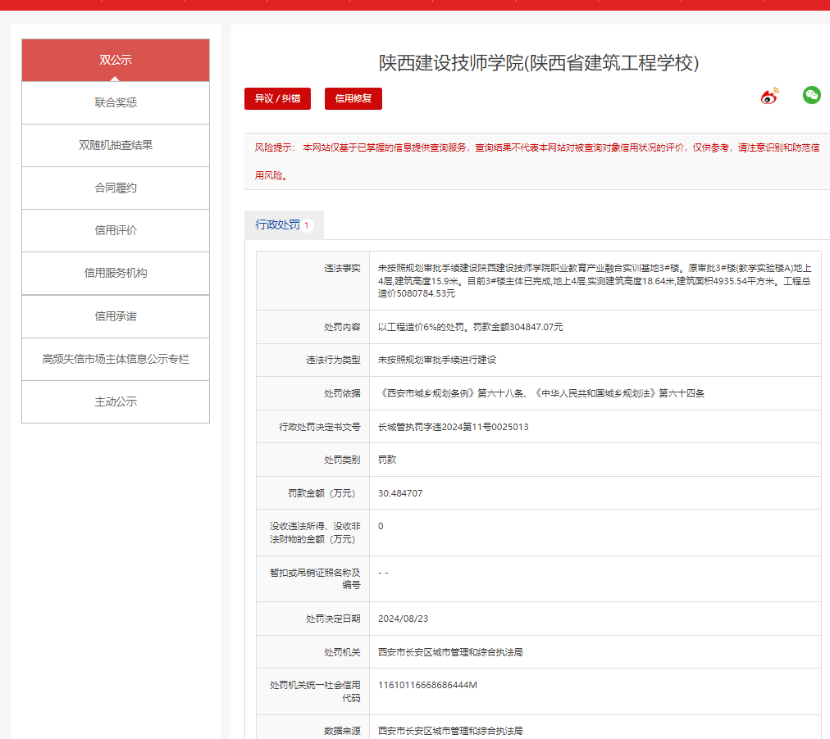Click the penalty date 2024/08/23
The height and width of the screenshot is (739, 830).
tap(403, 619)
